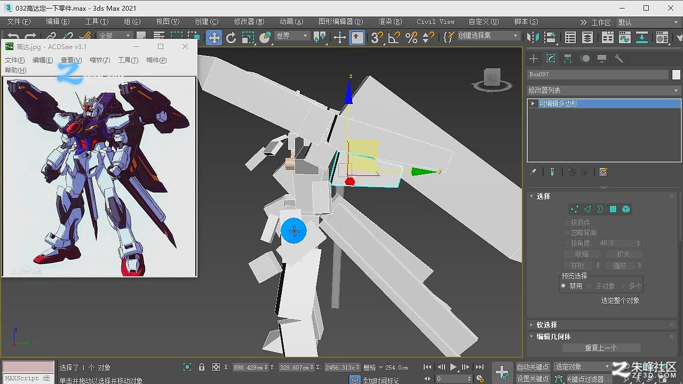Open 渲染(R) menu

390,22
